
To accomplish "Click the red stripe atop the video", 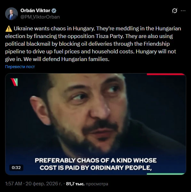I will point(166,74).
